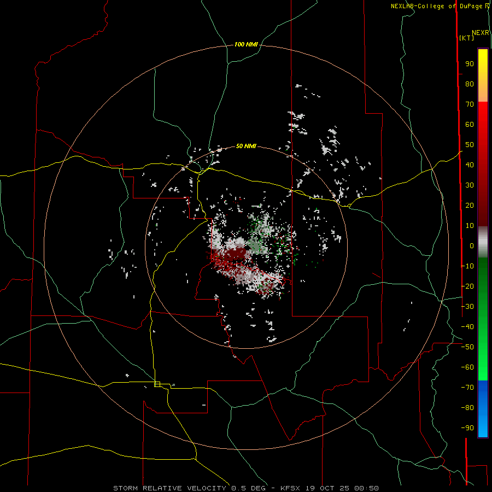Viewport: 492px width, 492px height.
Task: Select the 19 OCT 25 date text
Action: click(327, 488)
